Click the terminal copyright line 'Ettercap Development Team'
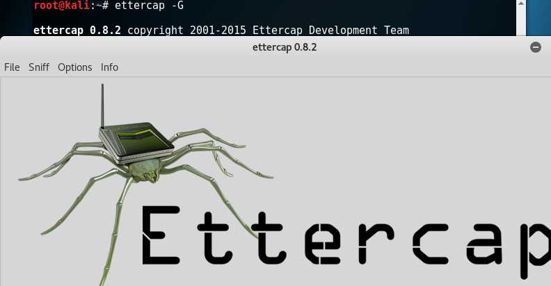Viewport: 551px width, 286px height. pos(330,30)
